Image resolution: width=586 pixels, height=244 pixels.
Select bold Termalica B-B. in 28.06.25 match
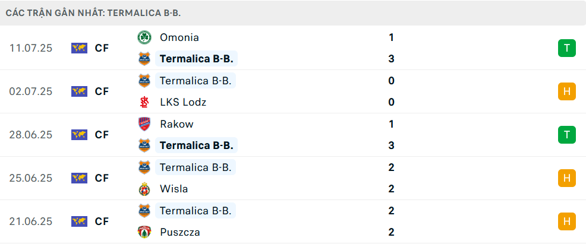click(197, 145)
